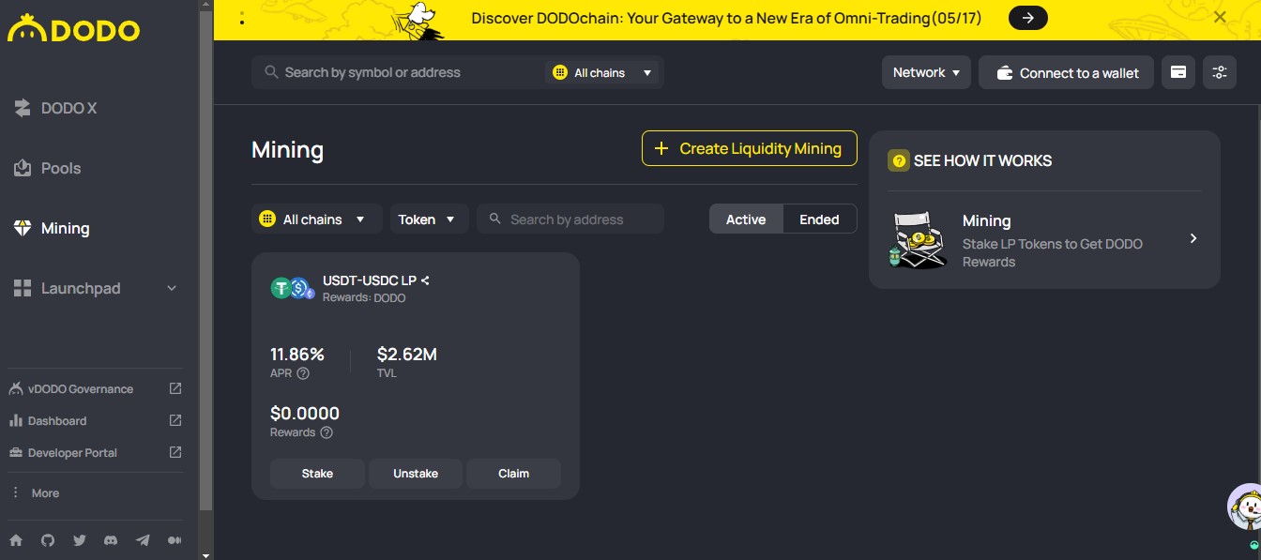Click external-link icon beside Dashboard

tap(175, 420)
